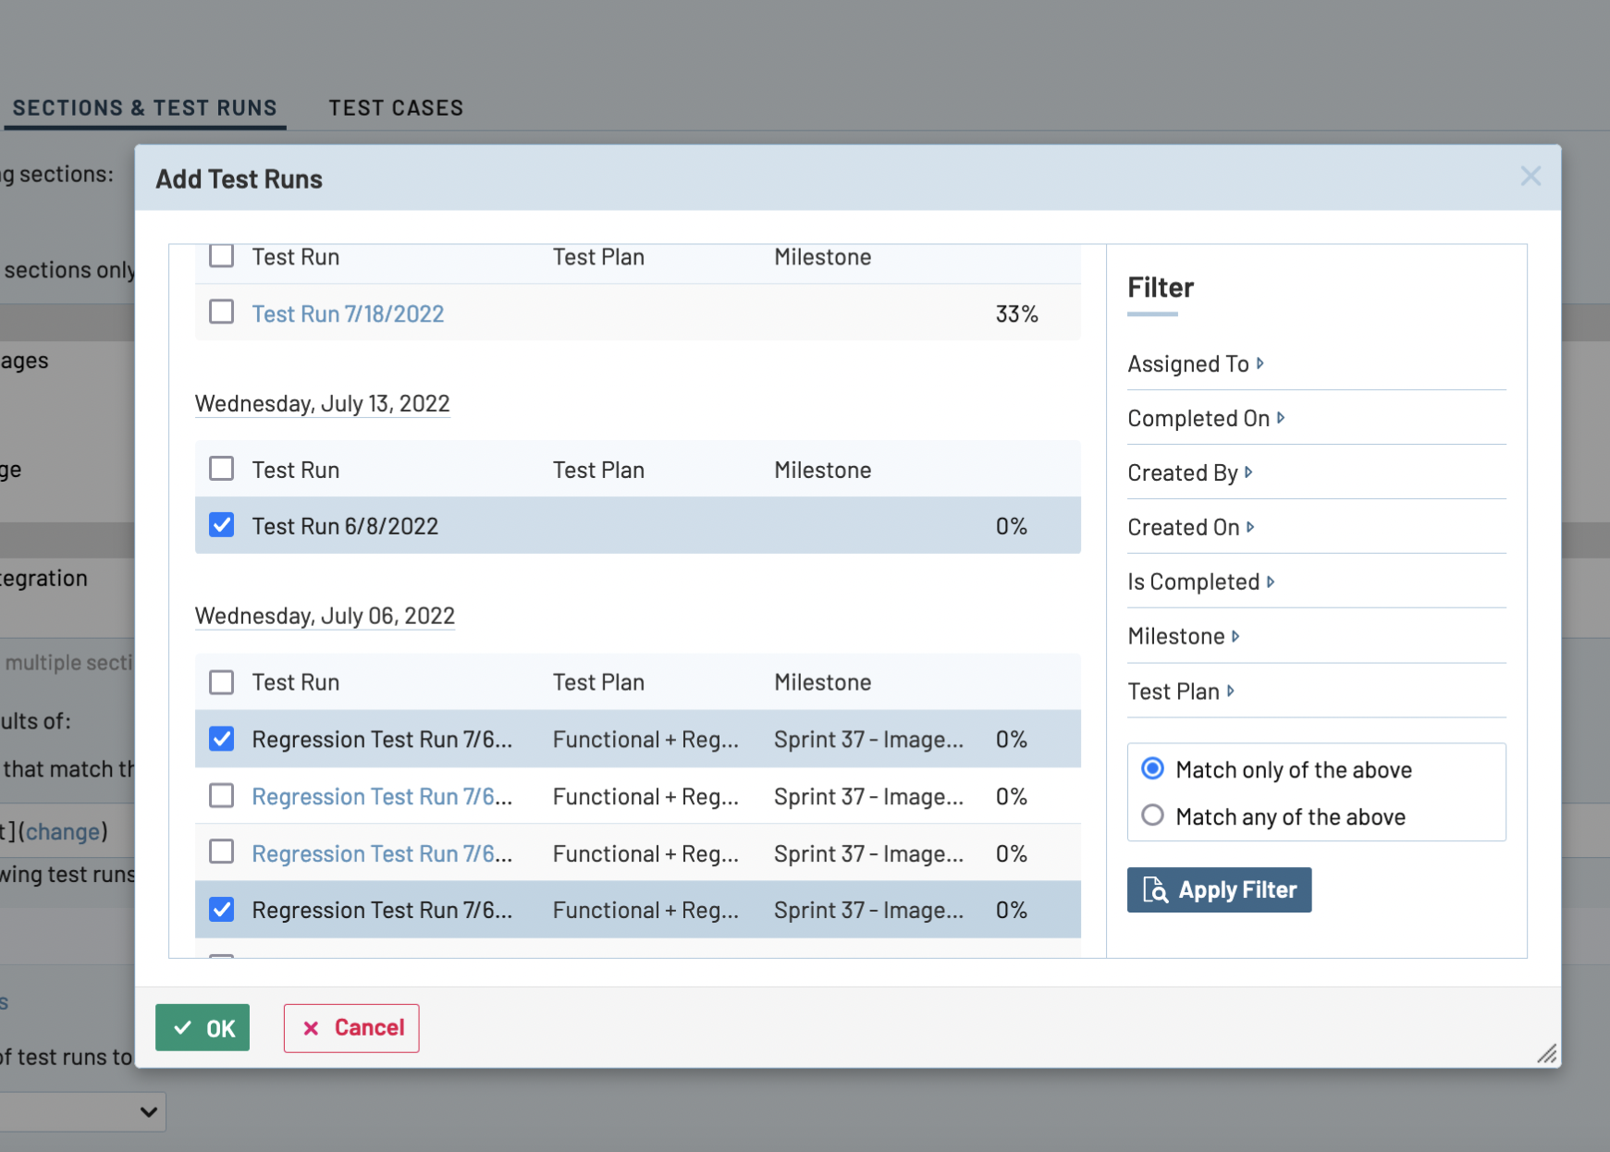Uncheck the Test Run 6/8/2022 checkbox
The width and height of the screenshot is (1610, 1152).
click(x=222, y=525)
